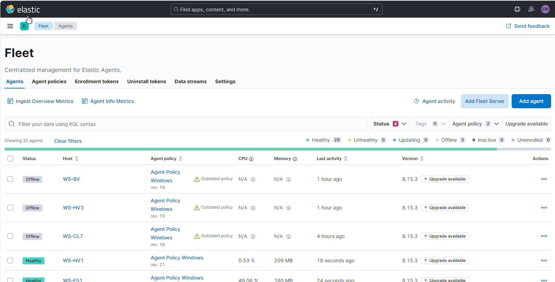This screenshot has width=555, height=282.
Task: Focus the global Find apps search box
Action: pos(277,9)
